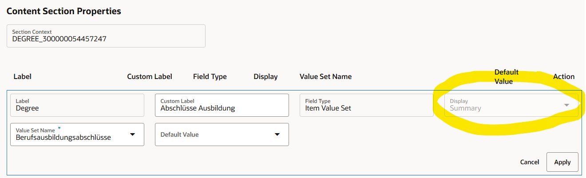Click the Degree Label field
Viewport: 586px width, 178px height.
[x=77, y=105]
